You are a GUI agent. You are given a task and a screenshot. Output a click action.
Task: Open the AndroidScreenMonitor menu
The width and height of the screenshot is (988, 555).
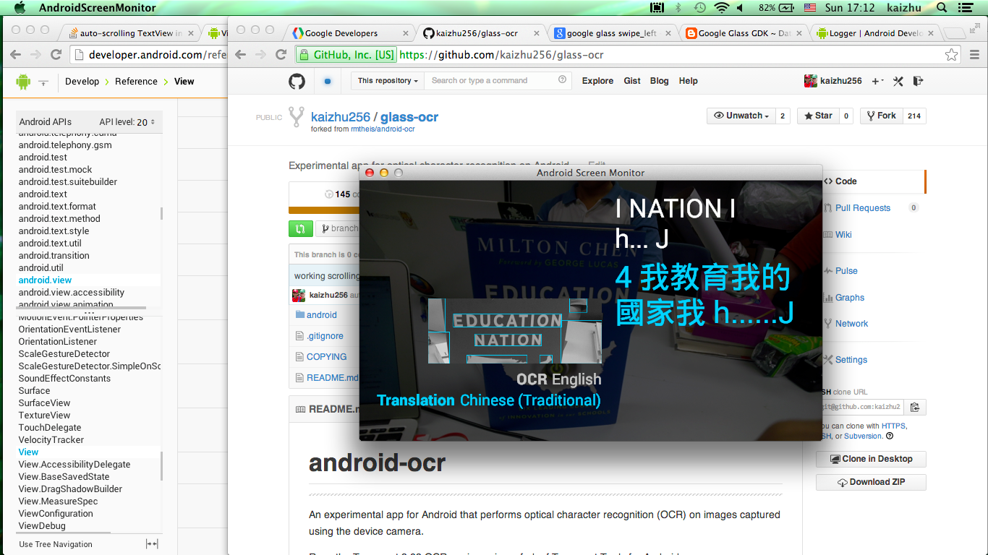[97, 8]
